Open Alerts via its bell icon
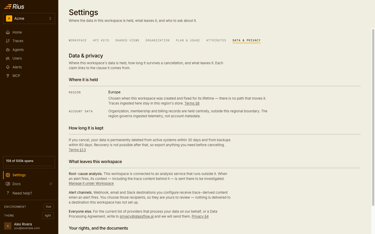 [x=8, y=67]
